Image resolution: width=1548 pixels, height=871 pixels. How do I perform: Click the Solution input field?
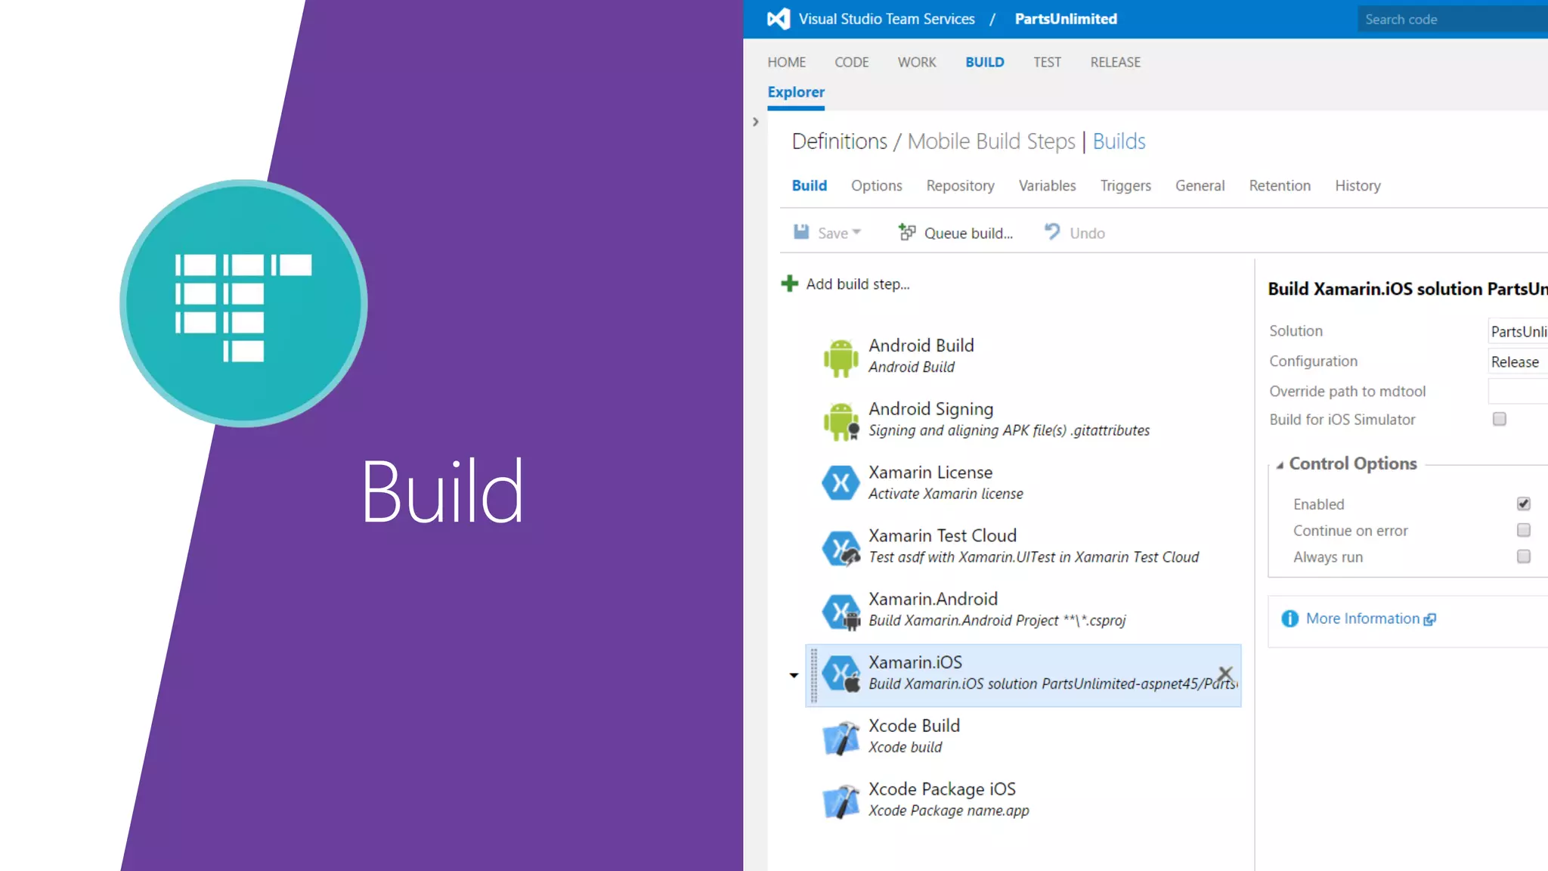pos(1518,331)
